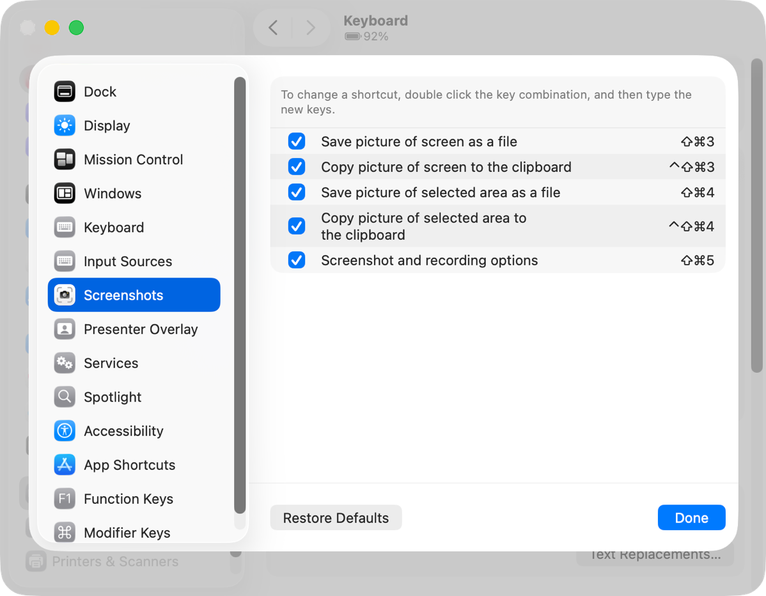Click the Accessibility icon

click(x=65, y=430)
